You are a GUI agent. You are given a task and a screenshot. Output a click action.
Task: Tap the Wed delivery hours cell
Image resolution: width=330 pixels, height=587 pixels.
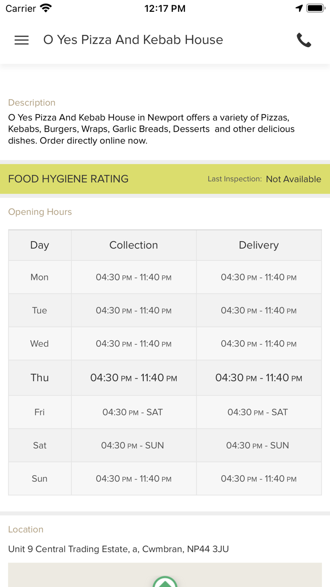258,344
